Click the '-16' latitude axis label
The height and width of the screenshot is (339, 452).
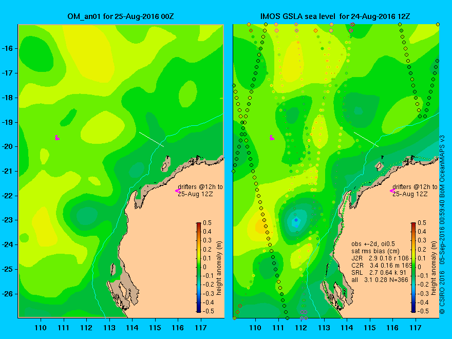click(7, 48)
